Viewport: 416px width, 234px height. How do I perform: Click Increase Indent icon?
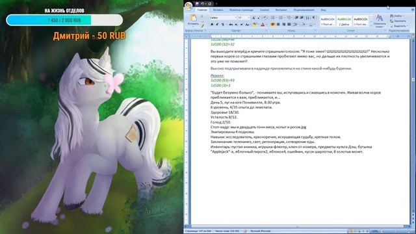click(x=302, y=18)
